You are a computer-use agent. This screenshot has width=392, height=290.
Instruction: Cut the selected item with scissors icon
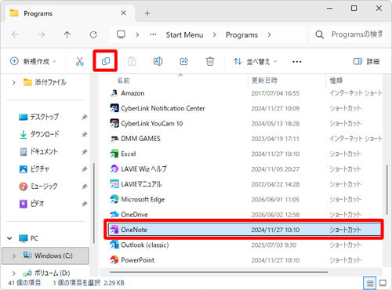[80, 61]
